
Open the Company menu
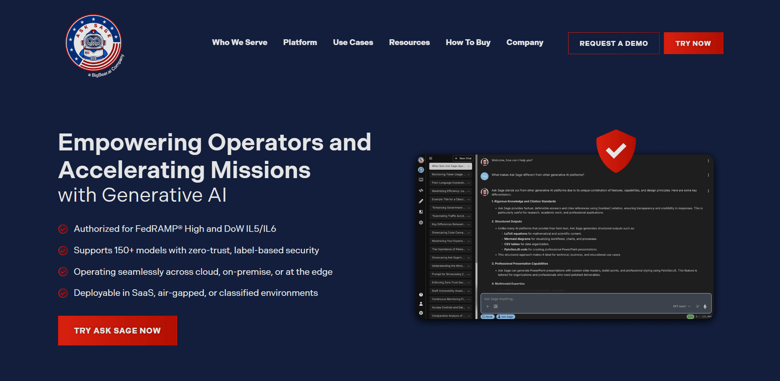(x=525, y=43)
